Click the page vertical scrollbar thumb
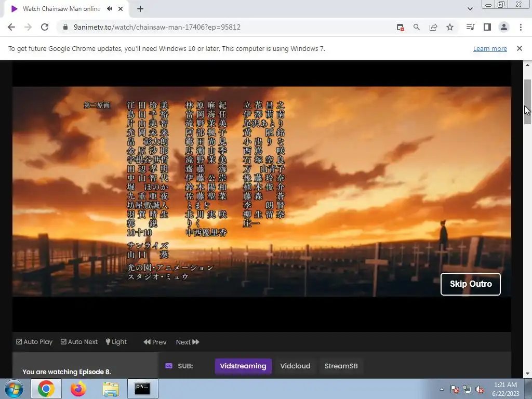The image size is (532, 399). click(x=527, y=102)
